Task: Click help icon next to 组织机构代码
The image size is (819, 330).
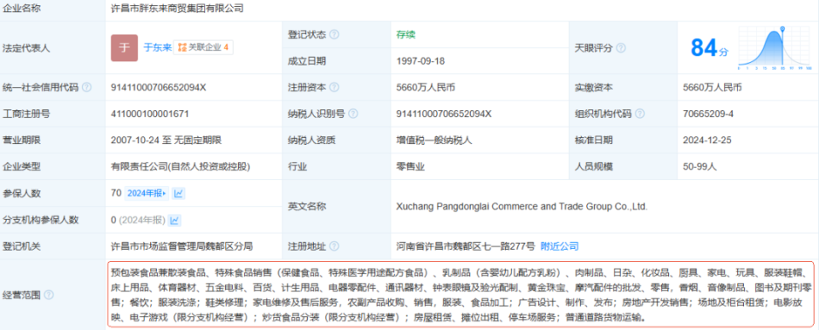Action: pos(640,113)
